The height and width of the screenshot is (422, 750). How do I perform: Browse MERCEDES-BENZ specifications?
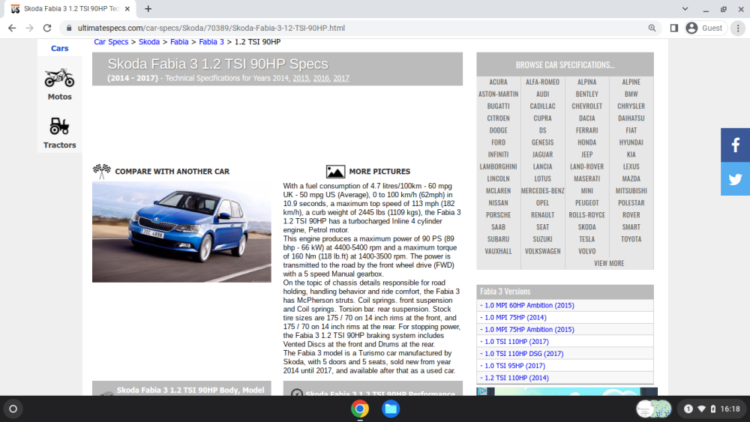[x=542, y=190]
